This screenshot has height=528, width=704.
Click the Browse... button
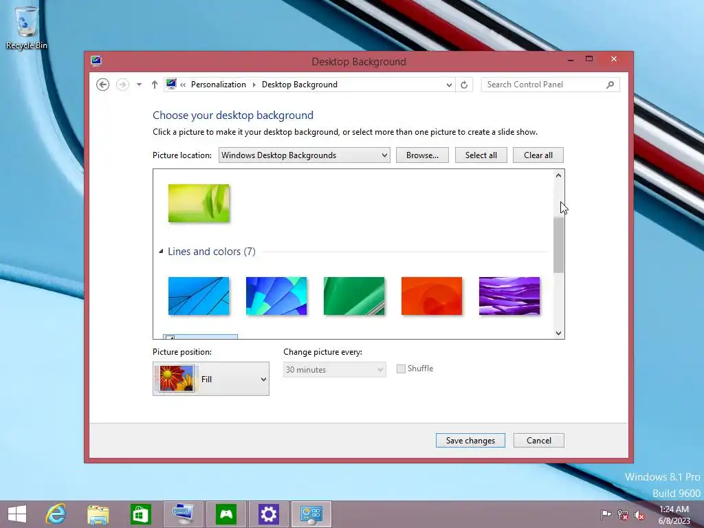click(422, 155)
